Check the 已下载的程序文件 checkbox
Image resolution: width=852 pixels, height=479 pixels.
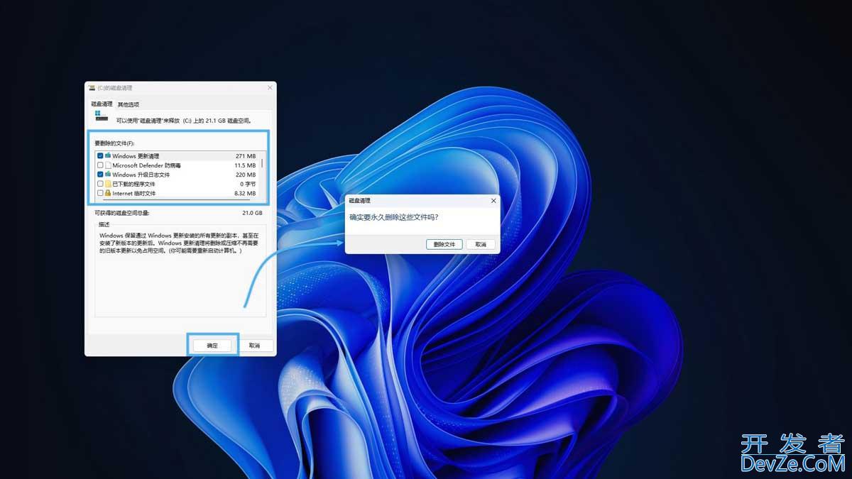click(x=100, y=184)
